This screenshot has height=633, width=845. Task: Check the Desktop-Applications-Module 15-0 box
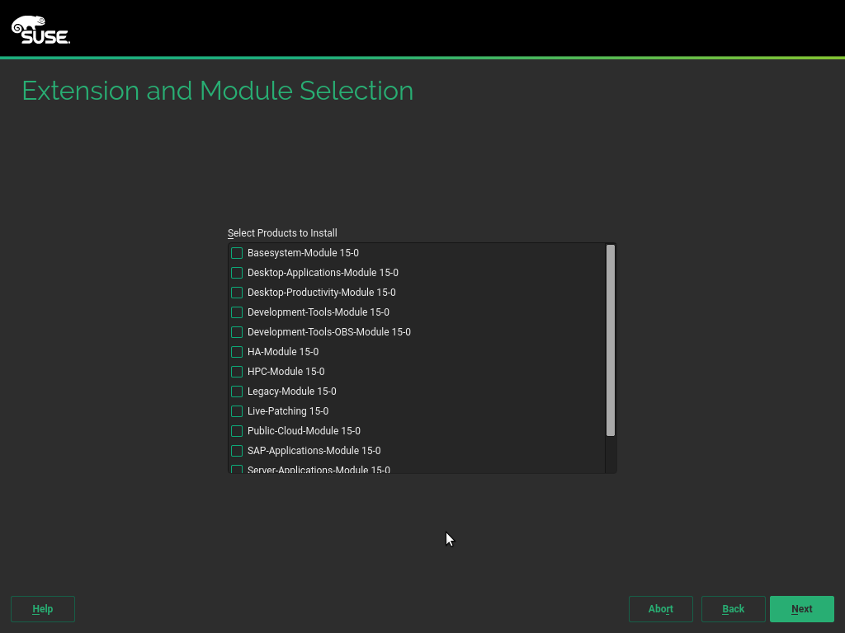click(x=237, y=273)
